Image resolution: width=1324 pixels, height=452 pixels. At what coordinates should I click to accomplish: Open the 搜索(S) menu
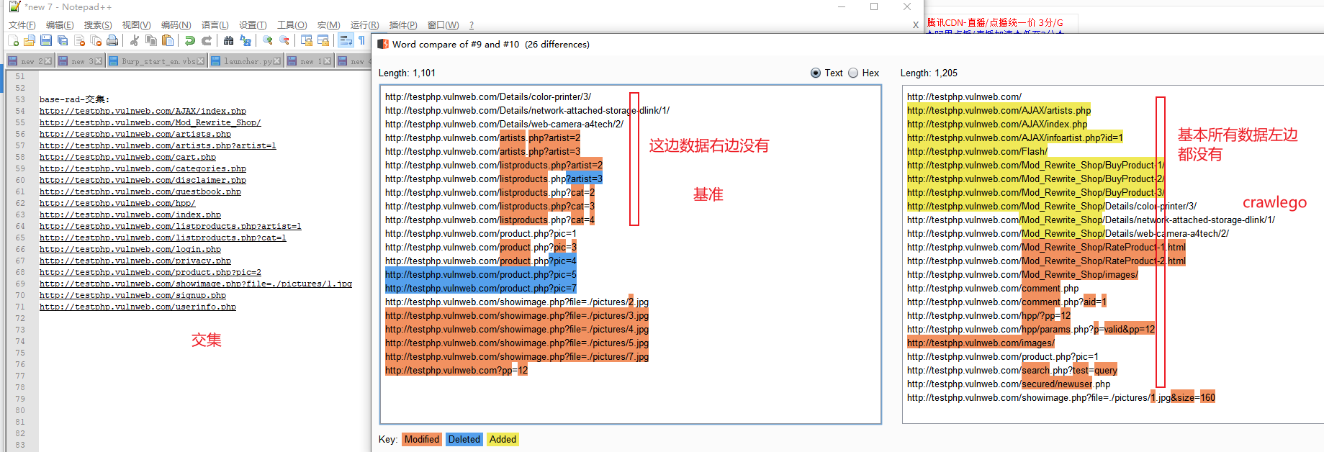coord(98,24)
